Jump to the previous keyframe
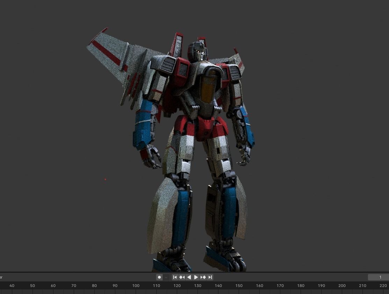 coord(182,277)
